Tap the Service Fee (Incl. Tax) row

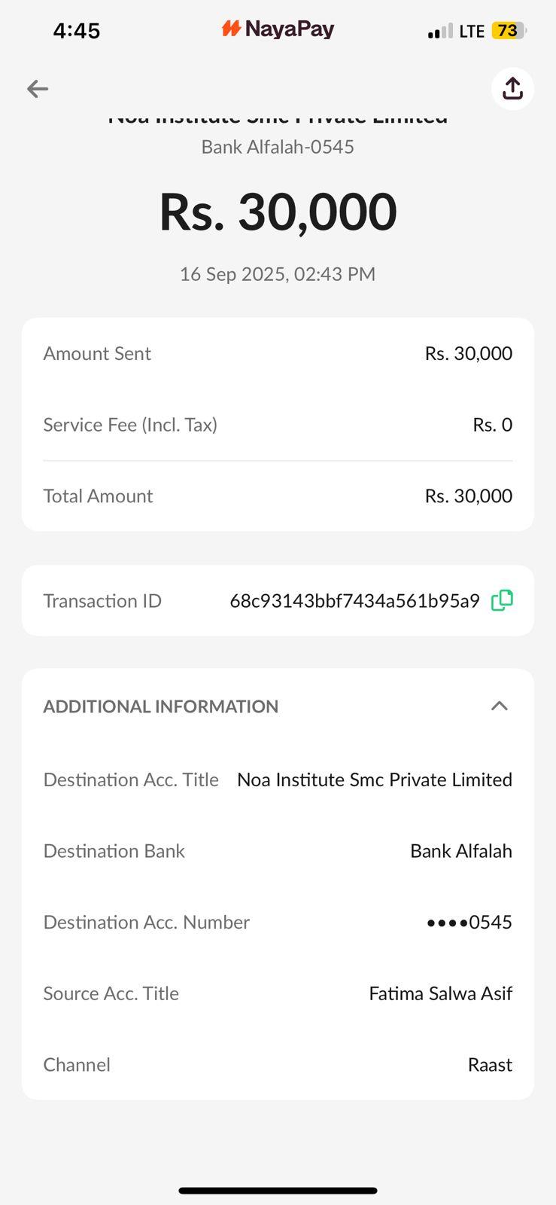[x=278, y=425]
